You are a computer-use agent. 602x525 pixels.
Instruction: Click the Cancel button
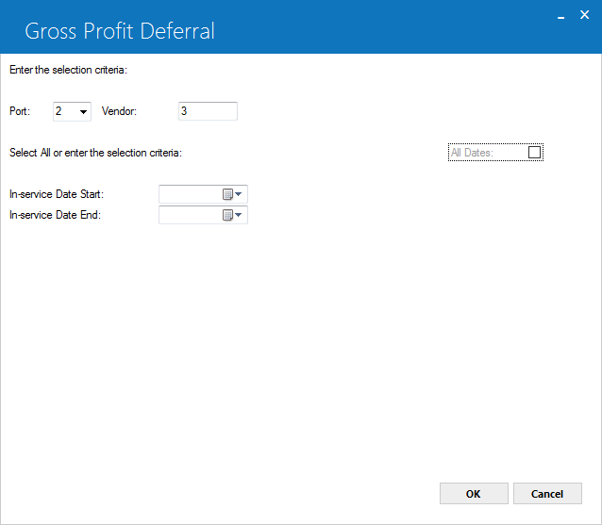(547, 494)
